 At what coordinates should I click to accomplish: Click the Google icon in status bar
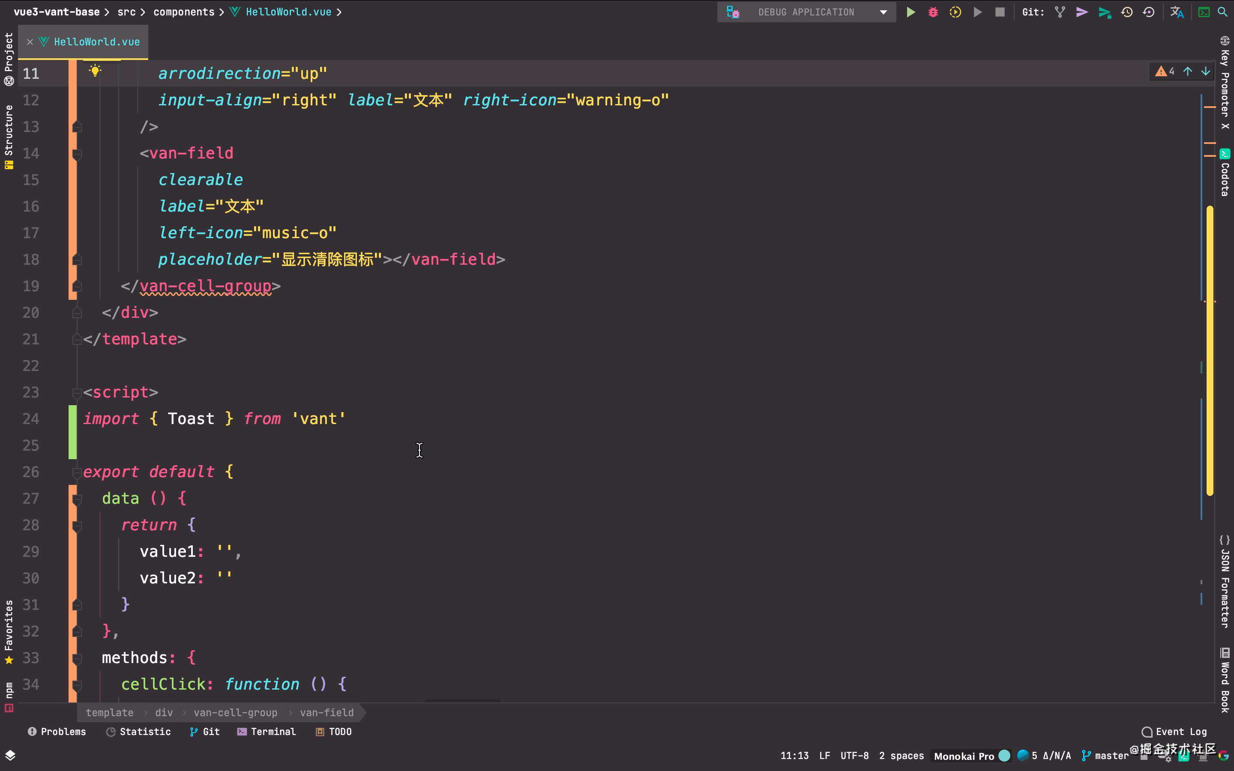click(1223, 756)
